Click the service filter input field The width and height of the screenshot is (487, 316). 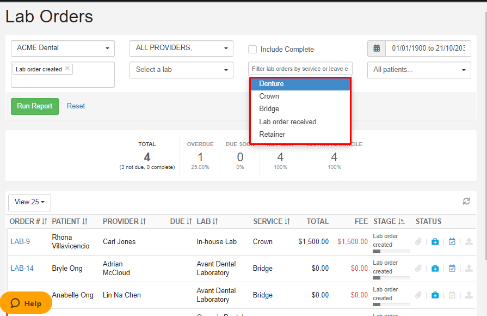300,69
